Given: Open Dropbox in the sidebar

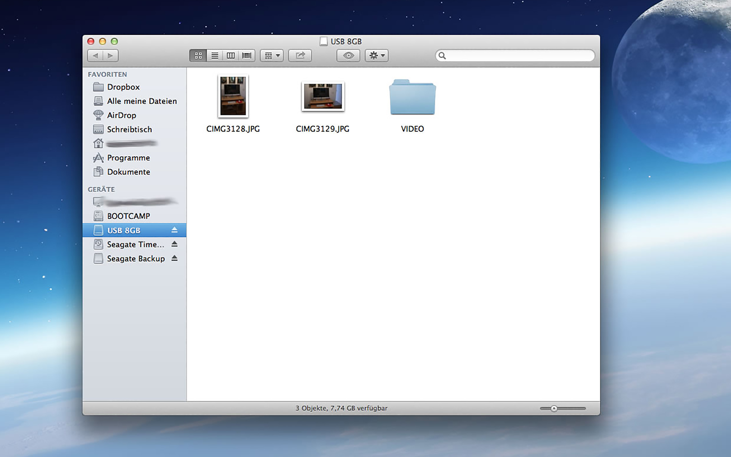Looking at the screenshot, I should (x=135, y=87).
